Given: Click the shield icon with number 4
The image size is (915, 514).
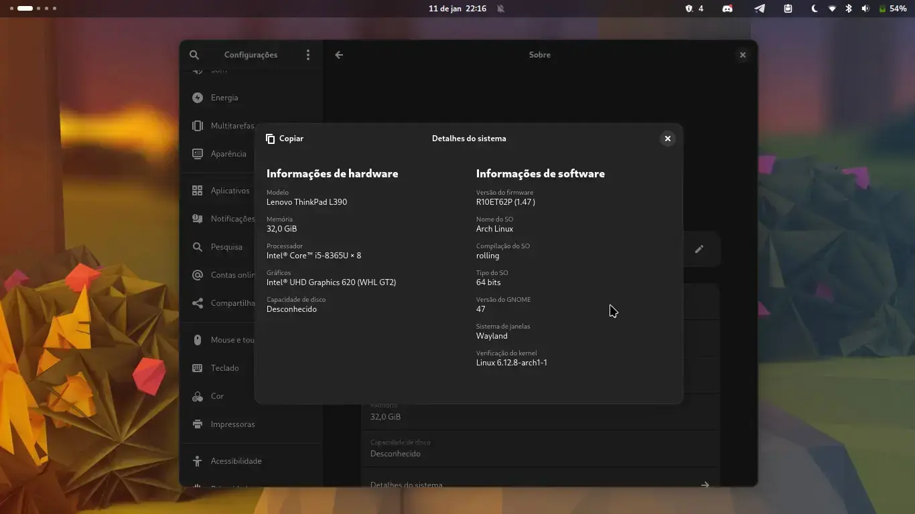Looking at the screenshot, I should (694, 9).
